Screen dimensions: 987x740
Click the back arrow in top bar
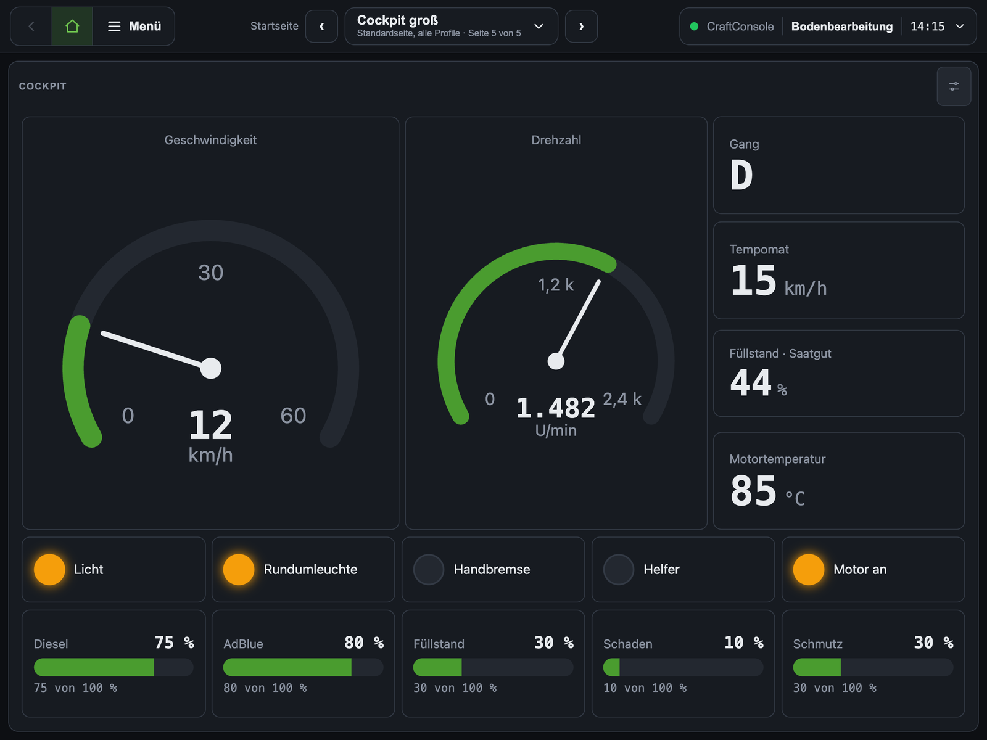pos(31,27)
